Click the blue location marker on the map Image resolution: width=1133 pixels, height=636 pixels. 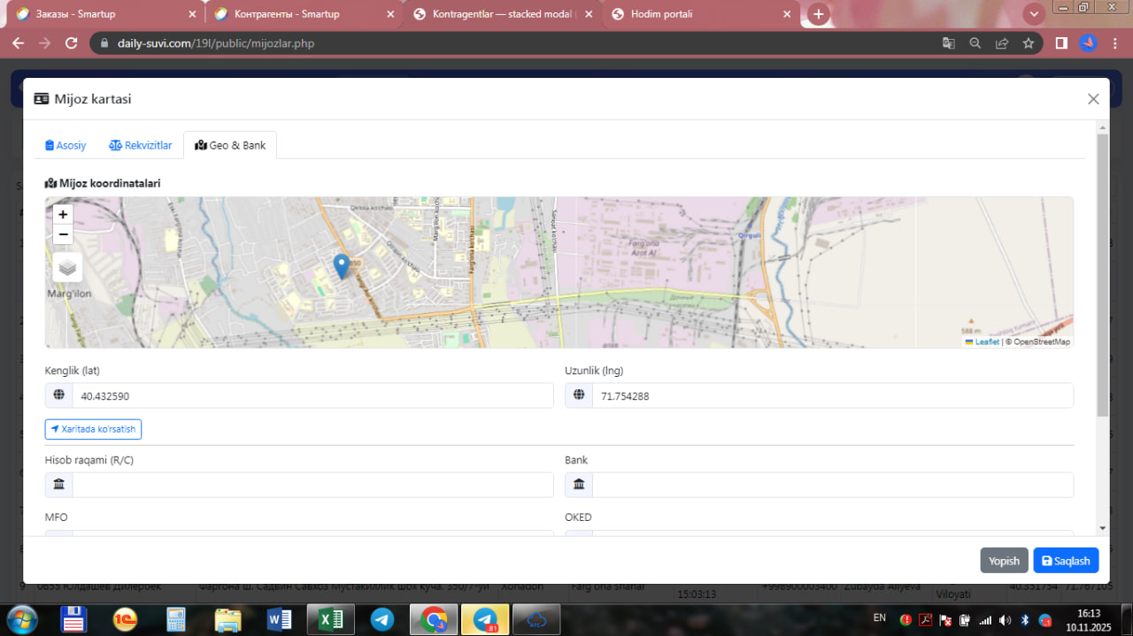pyautogui.click(x=342, y=265)
